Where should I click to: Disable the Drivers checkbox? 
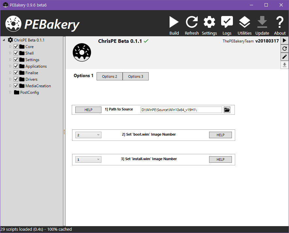coord(16,79)
